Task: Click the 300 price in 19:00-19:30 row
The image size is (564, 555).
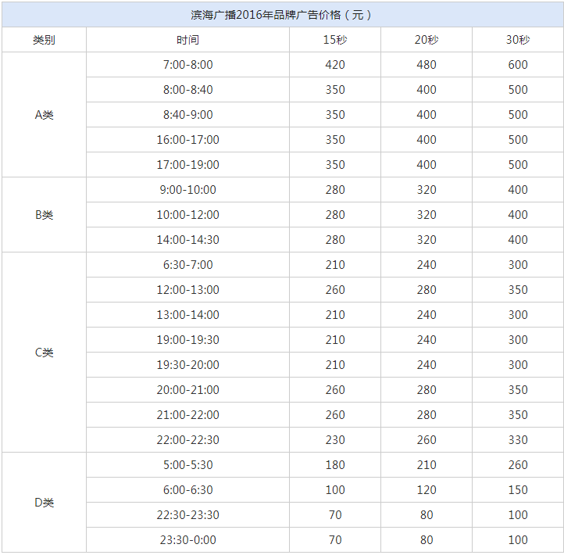Action: [x=518, y=340]
